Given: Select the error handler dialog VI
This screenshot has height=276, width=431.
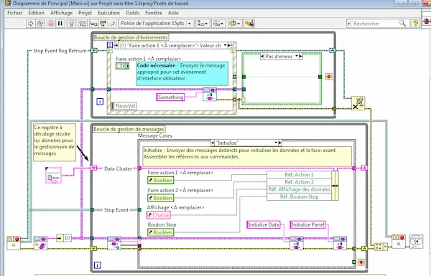Looking at the screenshot, I should [x=416, y=242].
